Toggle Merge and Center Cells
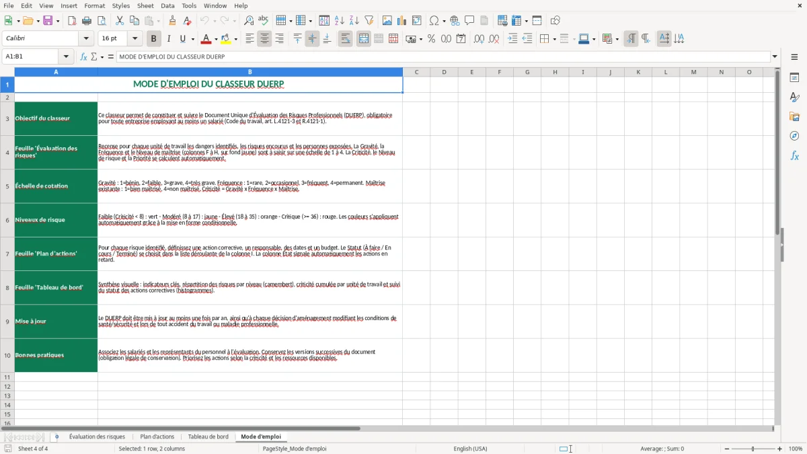This screenshot has height=454, width=807. 364,39
